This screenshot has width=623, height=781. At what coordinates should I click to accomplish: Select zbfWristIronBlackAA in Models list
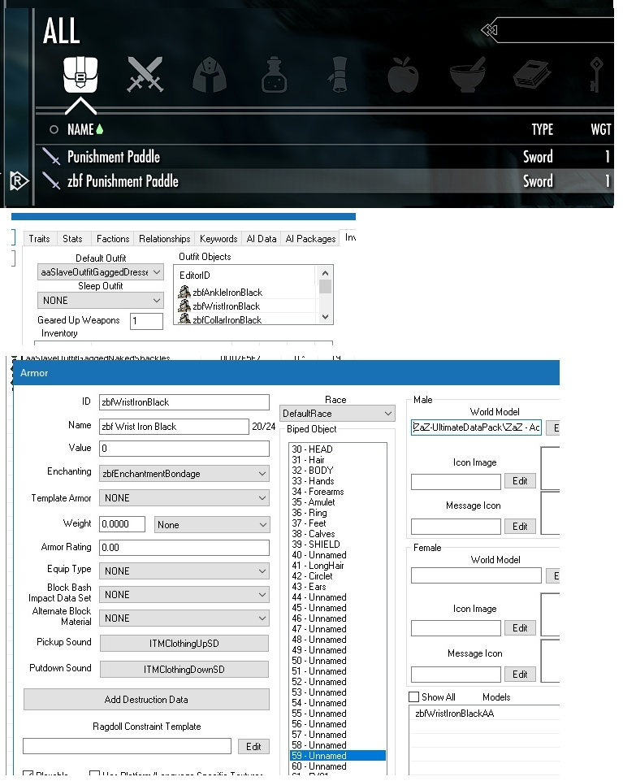coord(455,714)
